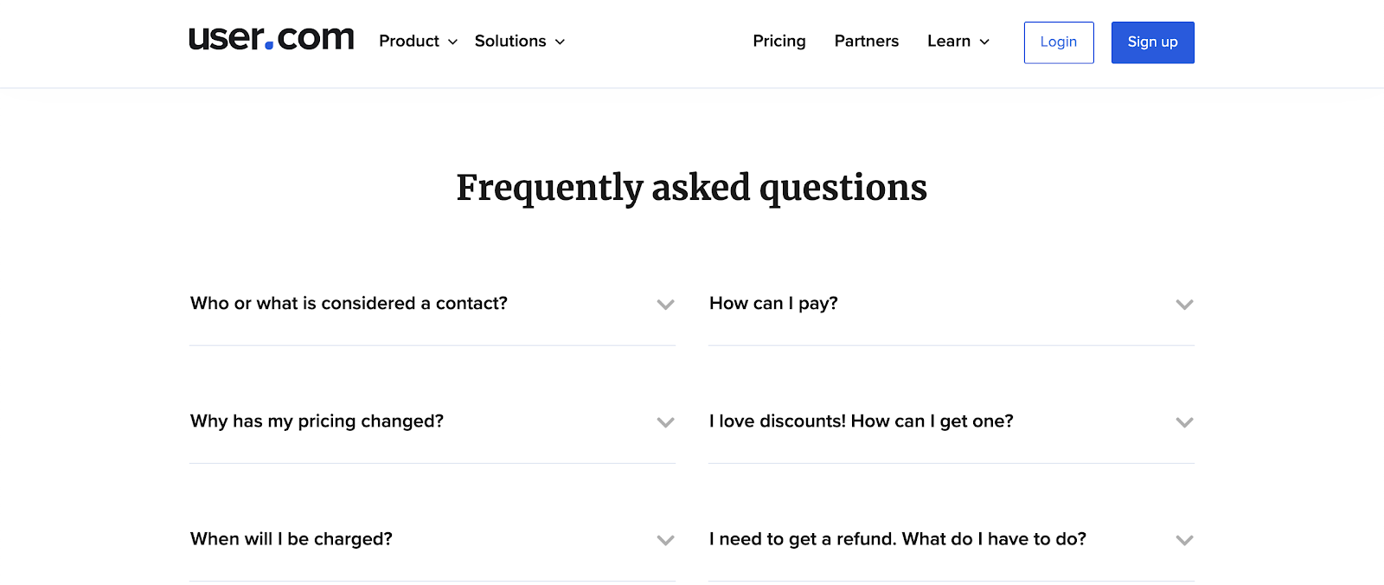The height and width of the screenshot is (585, 1384).
Task: Click the 'How can I pay?' question text
Action: (772, 303)
